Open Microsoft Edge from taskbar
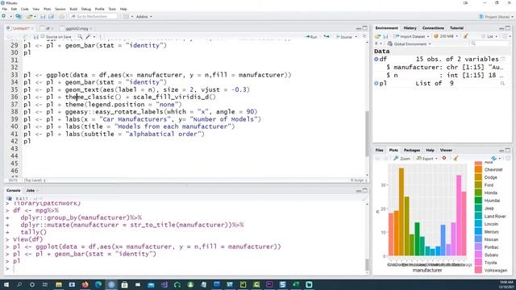Viewport: 516px width, 290px height. (x=98, y=284)
